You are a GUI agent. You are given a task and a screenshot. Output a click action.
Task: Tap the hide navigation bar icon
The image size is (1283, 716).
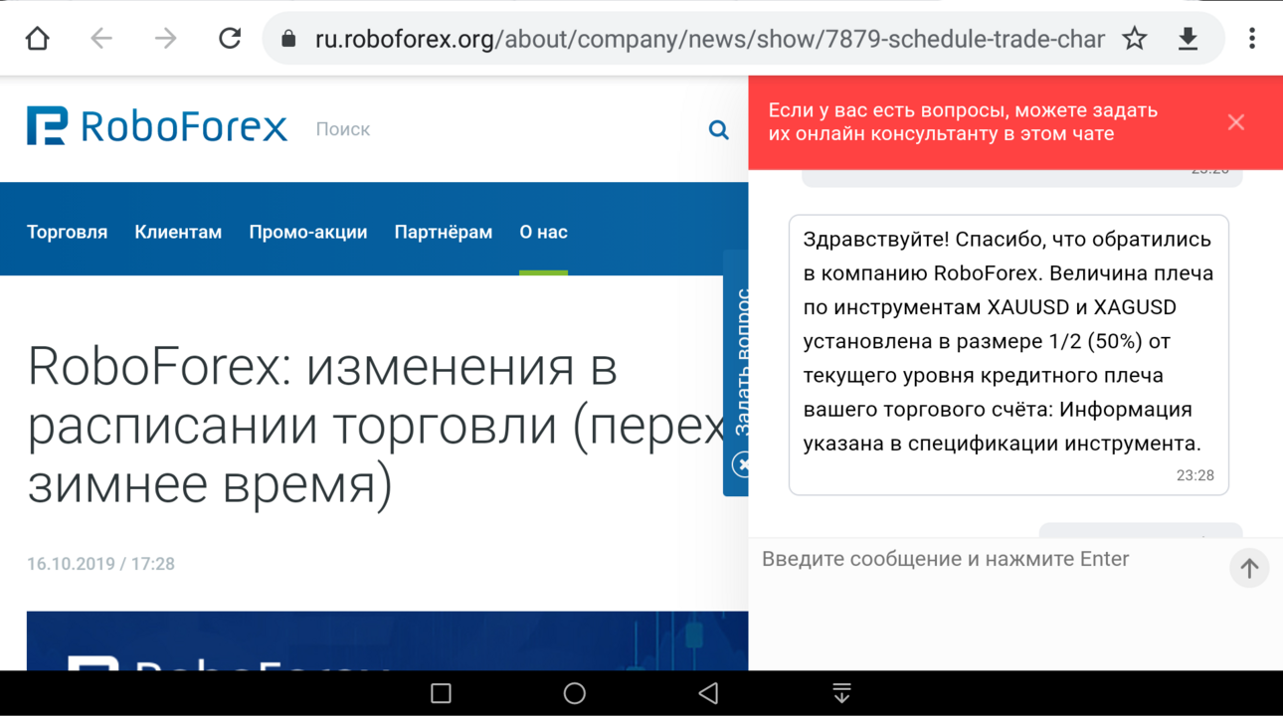coord(841,693)
